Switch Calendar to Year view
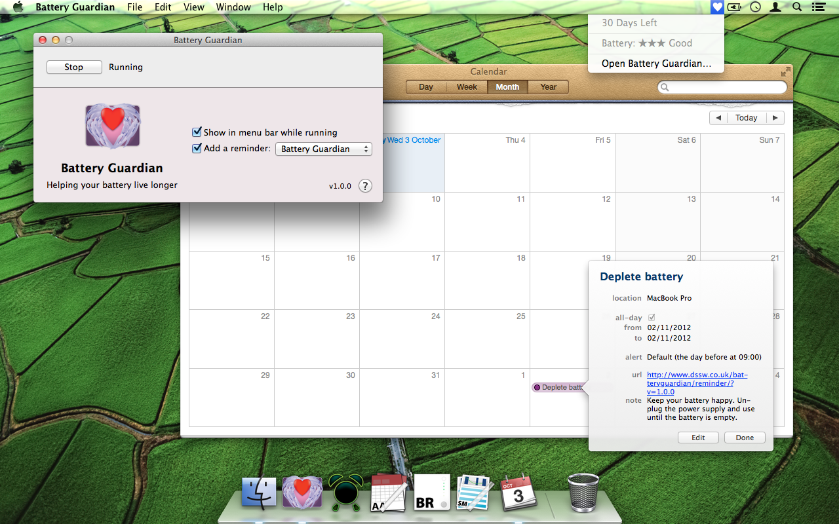The width and height of the screenshot is (839, 524). 548,87
